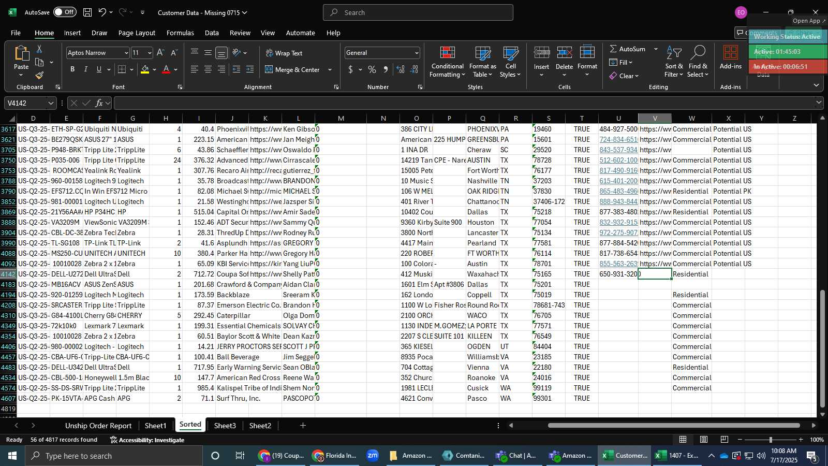Click the vertical scrollbar thumb
The image size is (828, 466).
pyautogui.click(x=822, y=348)
